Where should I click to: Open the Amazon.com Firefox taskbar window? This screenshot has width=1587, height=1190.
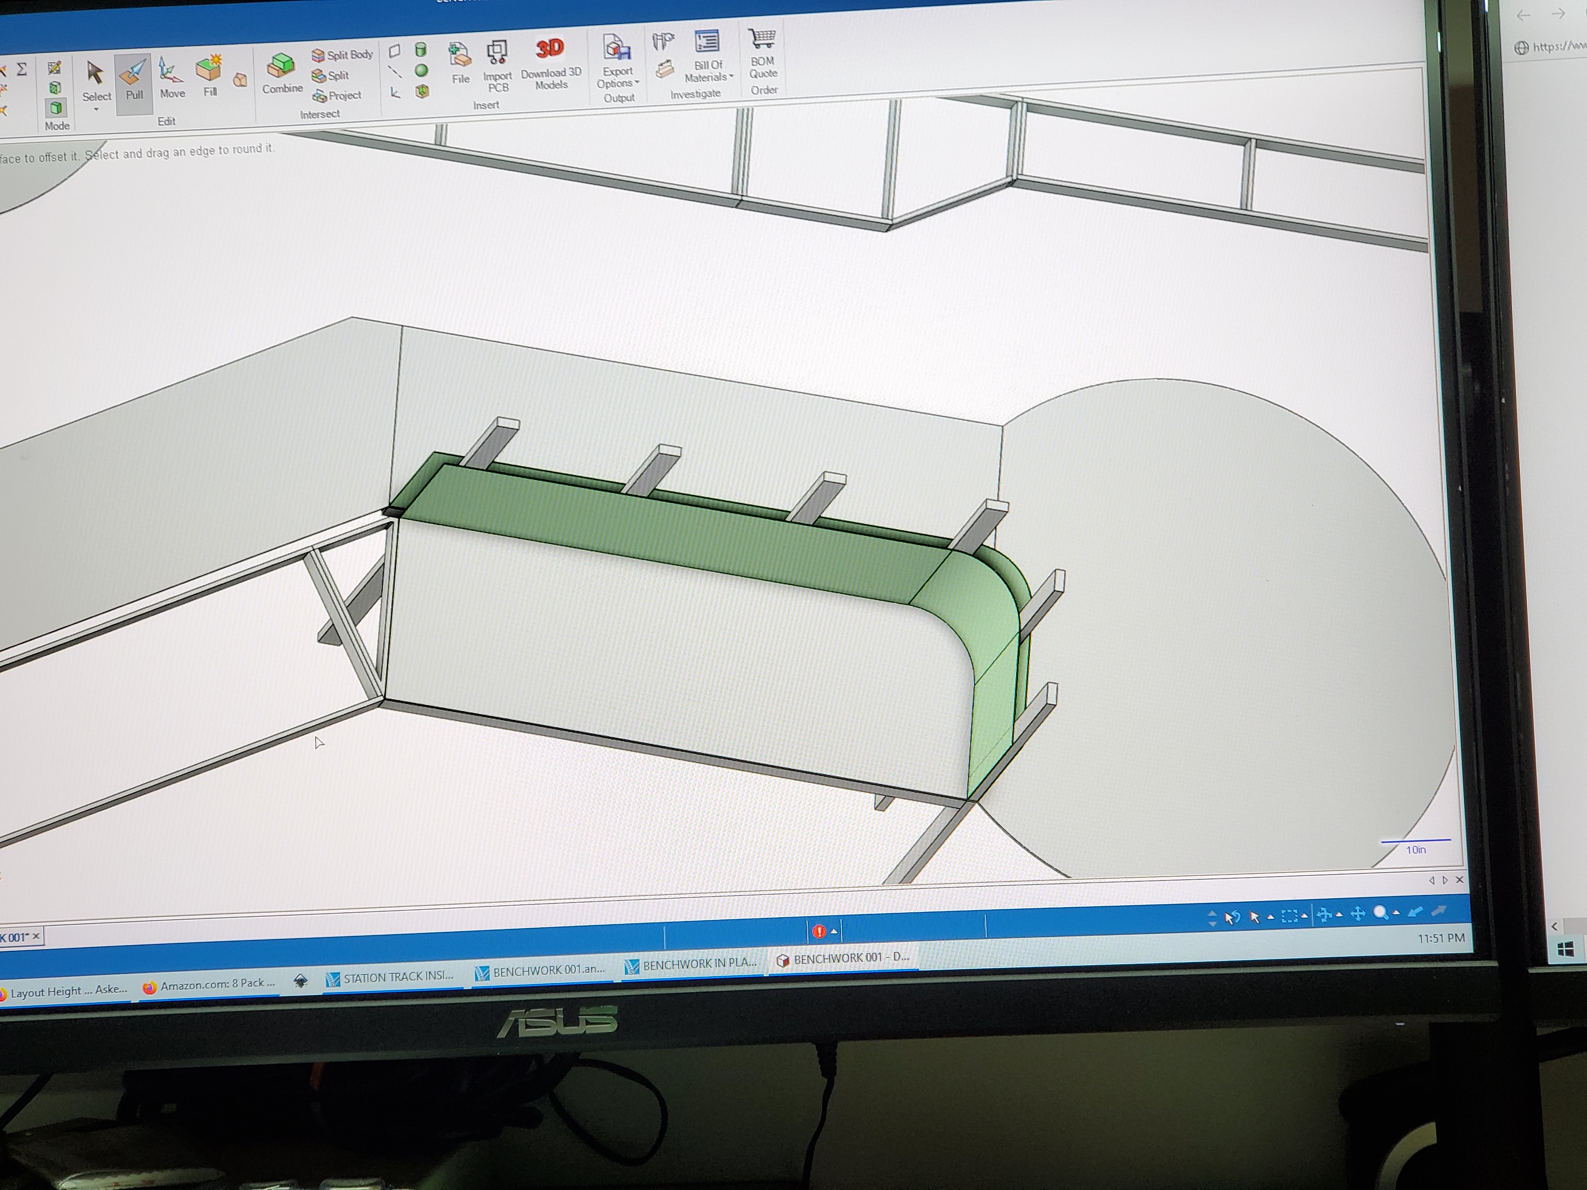coord(209,985)
